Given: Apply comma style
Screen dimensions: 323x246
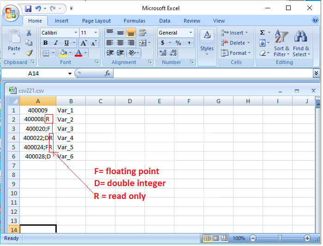Looking at the screenshot, I should (x=189, y=43).
